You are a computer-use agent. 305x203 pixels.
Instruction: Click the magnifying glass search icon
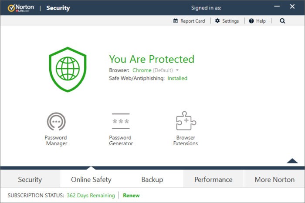coord(282,21)
